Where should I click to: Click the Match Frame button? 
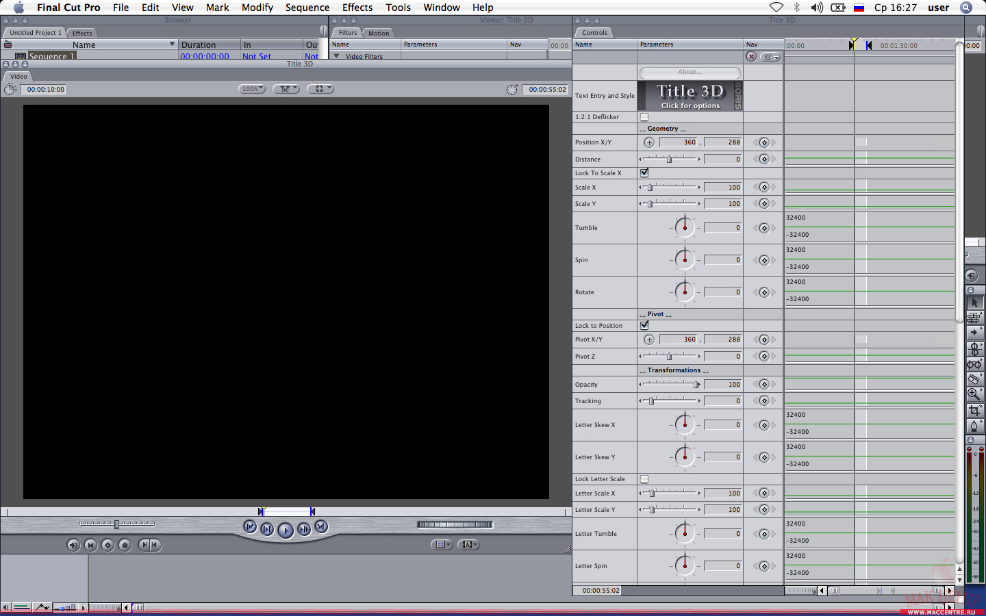pyautogui.click(x=73, y=545)
